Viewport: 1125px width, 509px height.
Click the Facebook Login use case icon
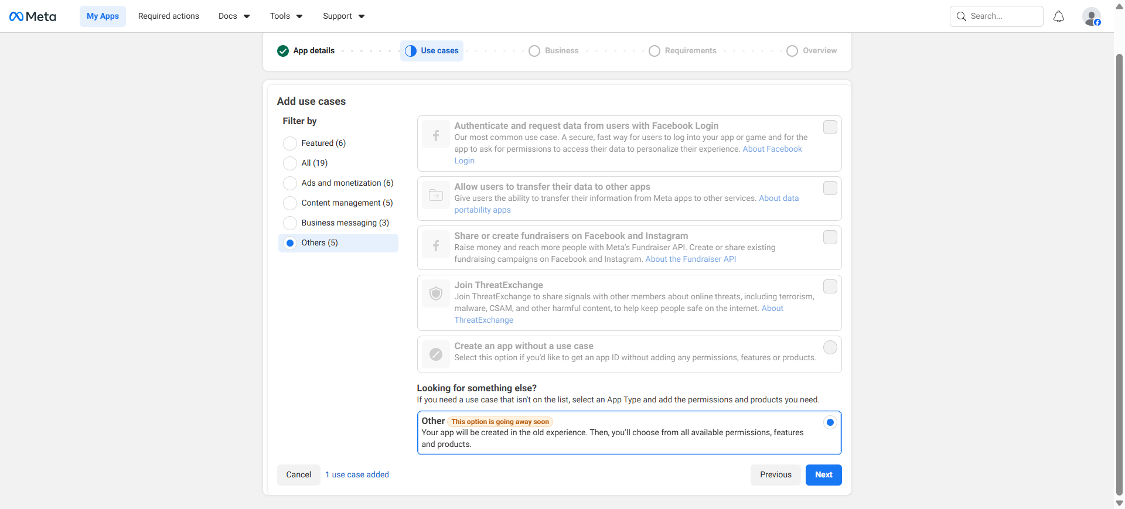436,136
